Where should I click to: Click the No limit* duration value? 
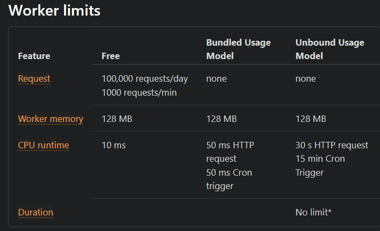[313, 212]
